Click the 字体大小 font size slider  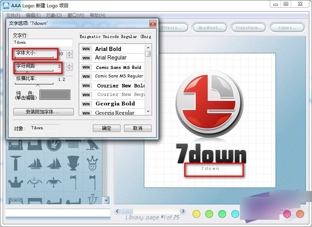[34, 58]
